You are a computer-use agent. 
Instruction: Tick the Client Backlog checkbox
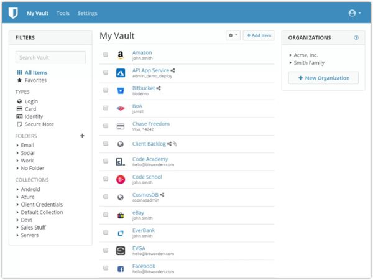pos(106,143)
